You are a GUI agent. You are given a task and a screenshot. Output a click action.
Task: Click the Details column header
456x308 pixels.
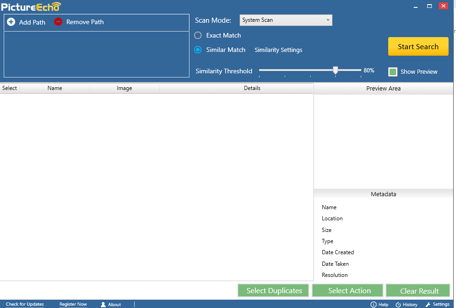pos(236,88)
